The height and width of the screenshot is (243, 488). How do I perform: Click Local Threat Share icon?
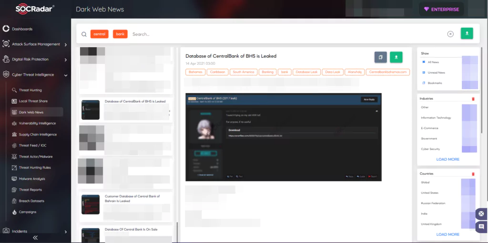click(x=14, y=101)
